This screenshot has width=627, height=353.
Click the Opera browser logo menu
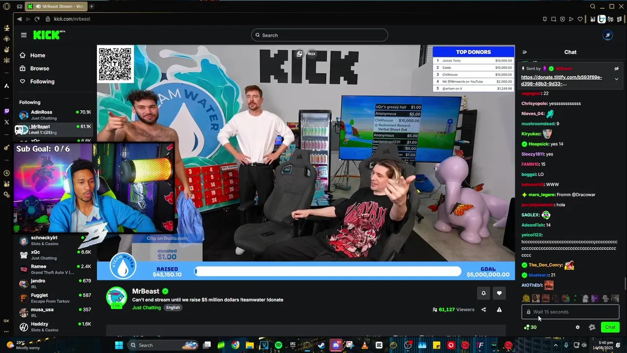click(6, 6)
